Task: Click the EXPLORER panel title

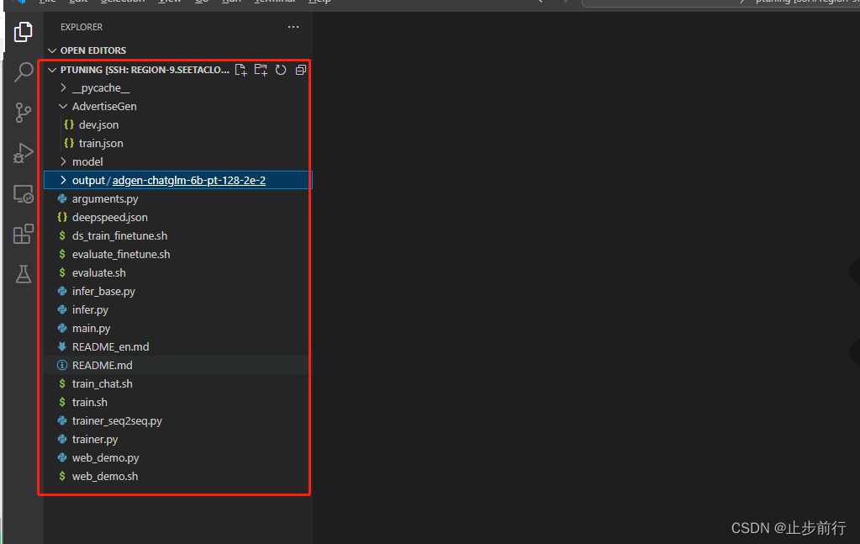Action: 82,27
